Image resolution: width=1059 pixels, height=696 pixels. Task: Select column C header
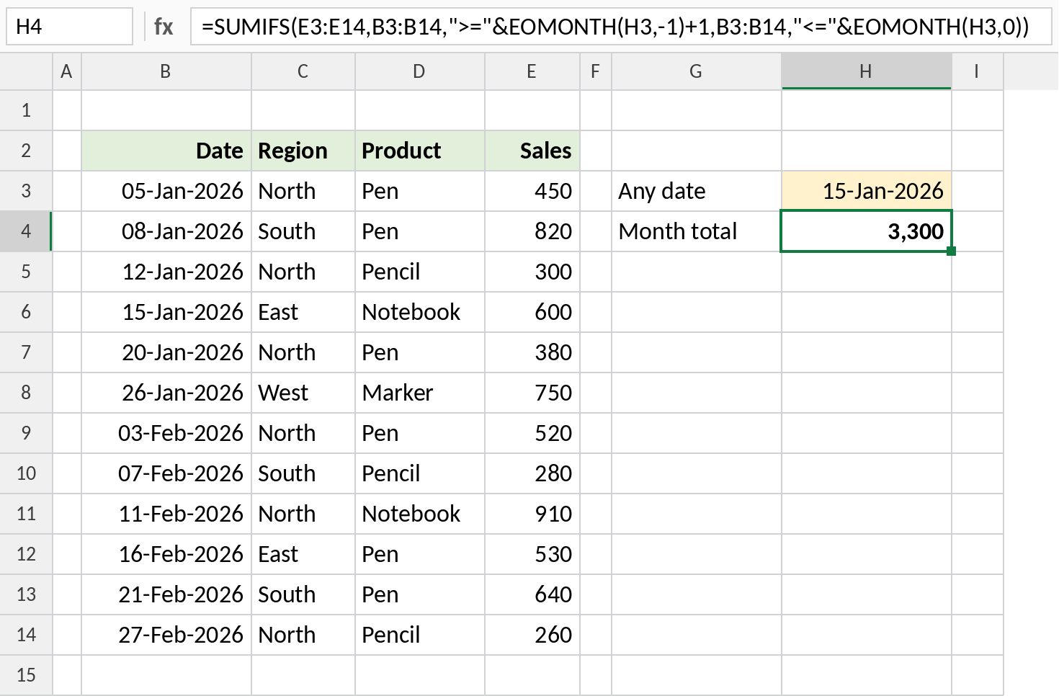[303, 71]
